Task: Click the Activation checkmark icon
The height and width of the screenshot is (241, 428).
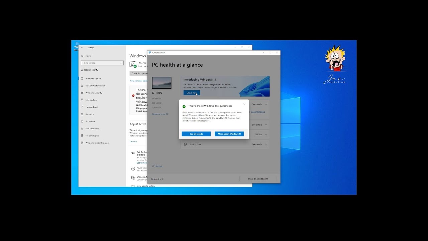Action: click(x=82, y=122)
